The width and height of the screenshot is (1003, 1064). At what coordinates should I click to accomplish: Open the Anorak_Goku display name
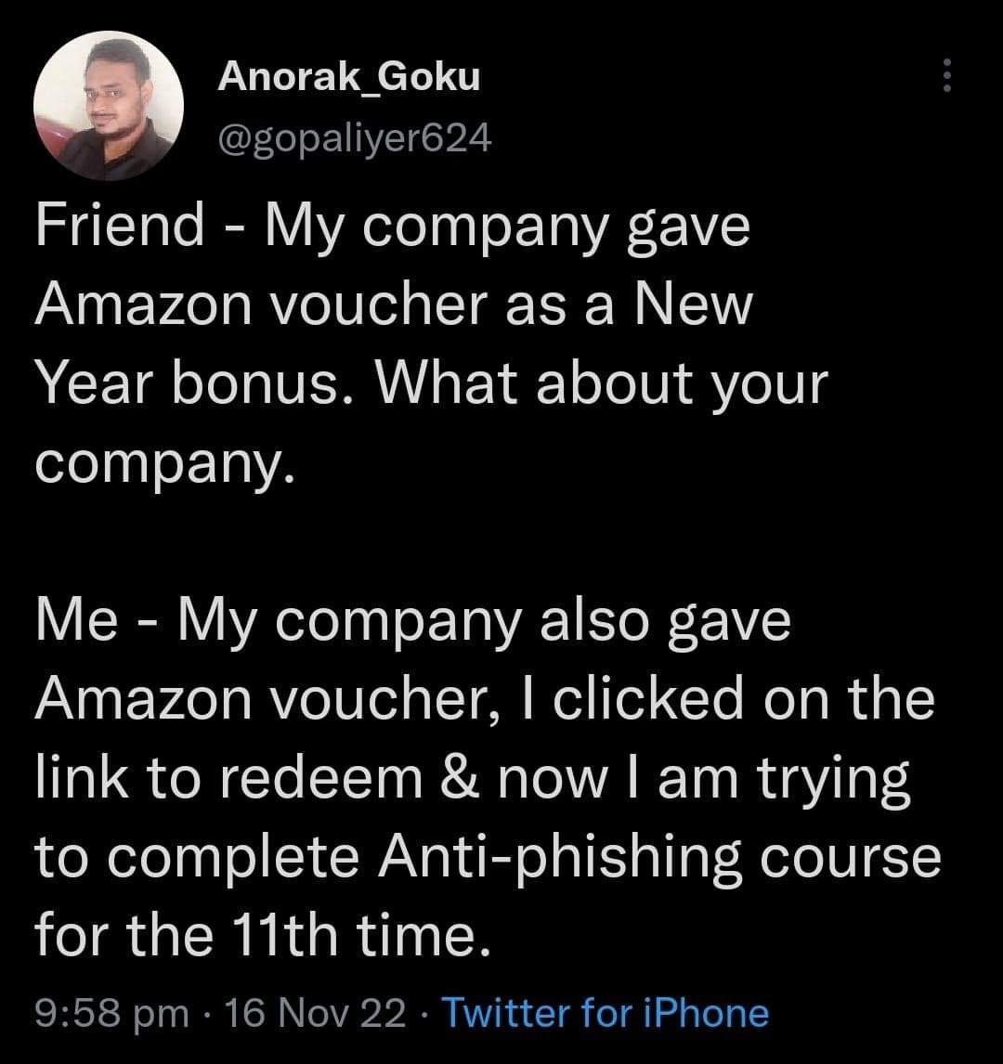coord(349,77)
